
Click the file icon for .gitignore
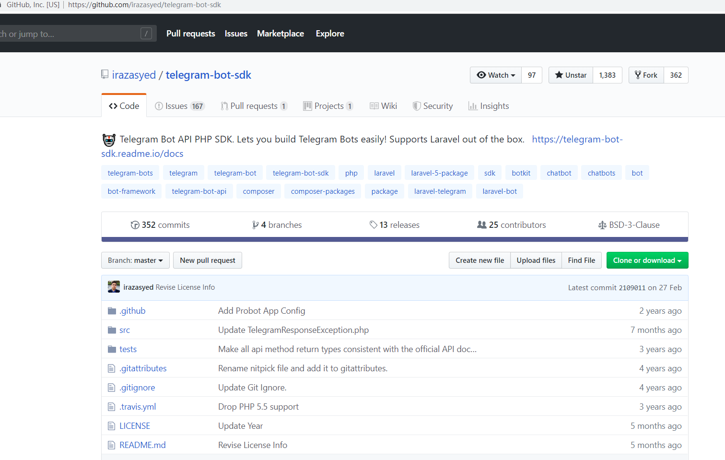112,388
